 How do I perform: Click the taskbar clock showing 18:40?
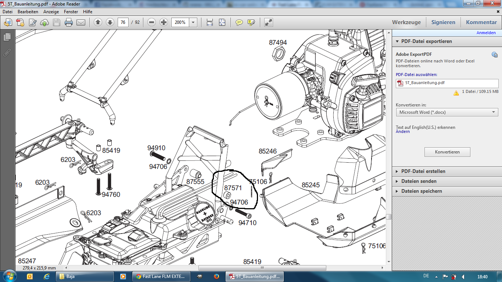[x=482, y=276]
